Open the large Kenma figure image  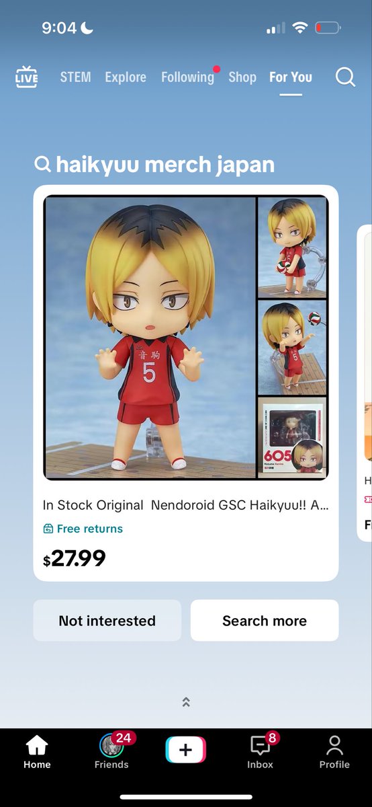click(150, 338)
